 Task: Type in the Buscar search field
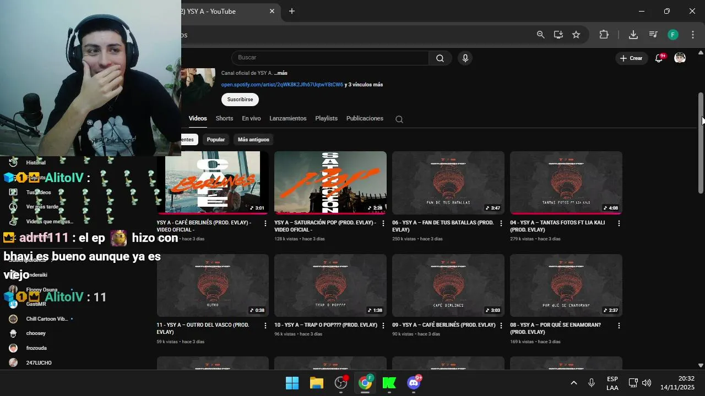(330, 58)
